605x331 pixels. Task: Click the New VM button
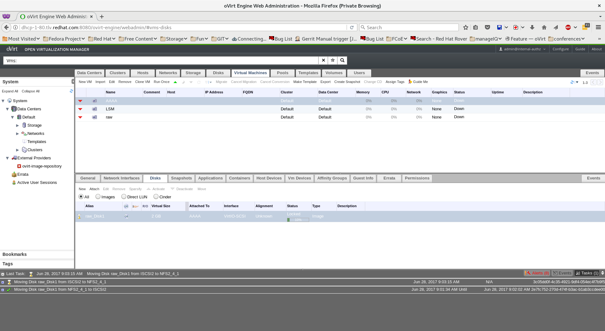point(85,82)
